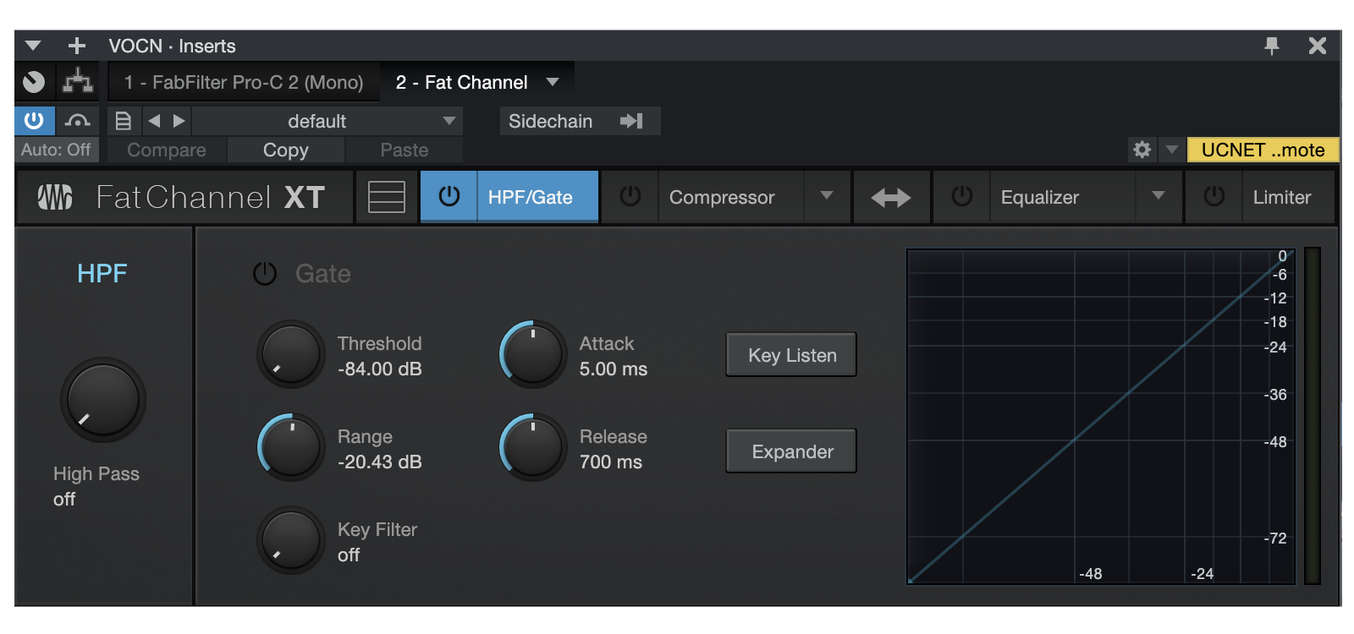Viewport: 1354px width, 634px height.
Task: Click the High Pass off value
Action: point(64,500)
